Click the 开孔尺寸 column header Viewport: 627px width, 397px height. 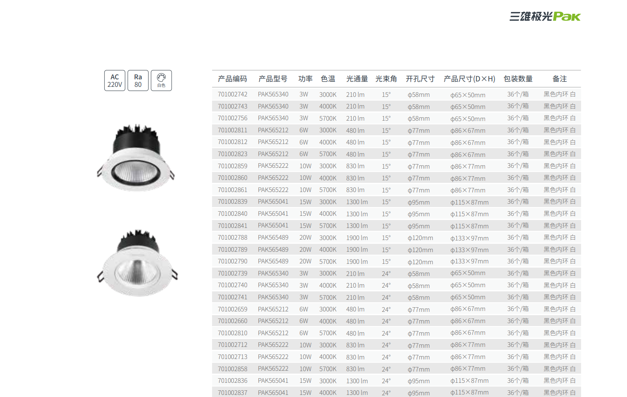pyautogui.click(x=420, y=79)
